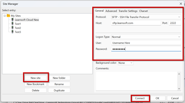Close the Site Manager dialog

(x=181, y=4)
